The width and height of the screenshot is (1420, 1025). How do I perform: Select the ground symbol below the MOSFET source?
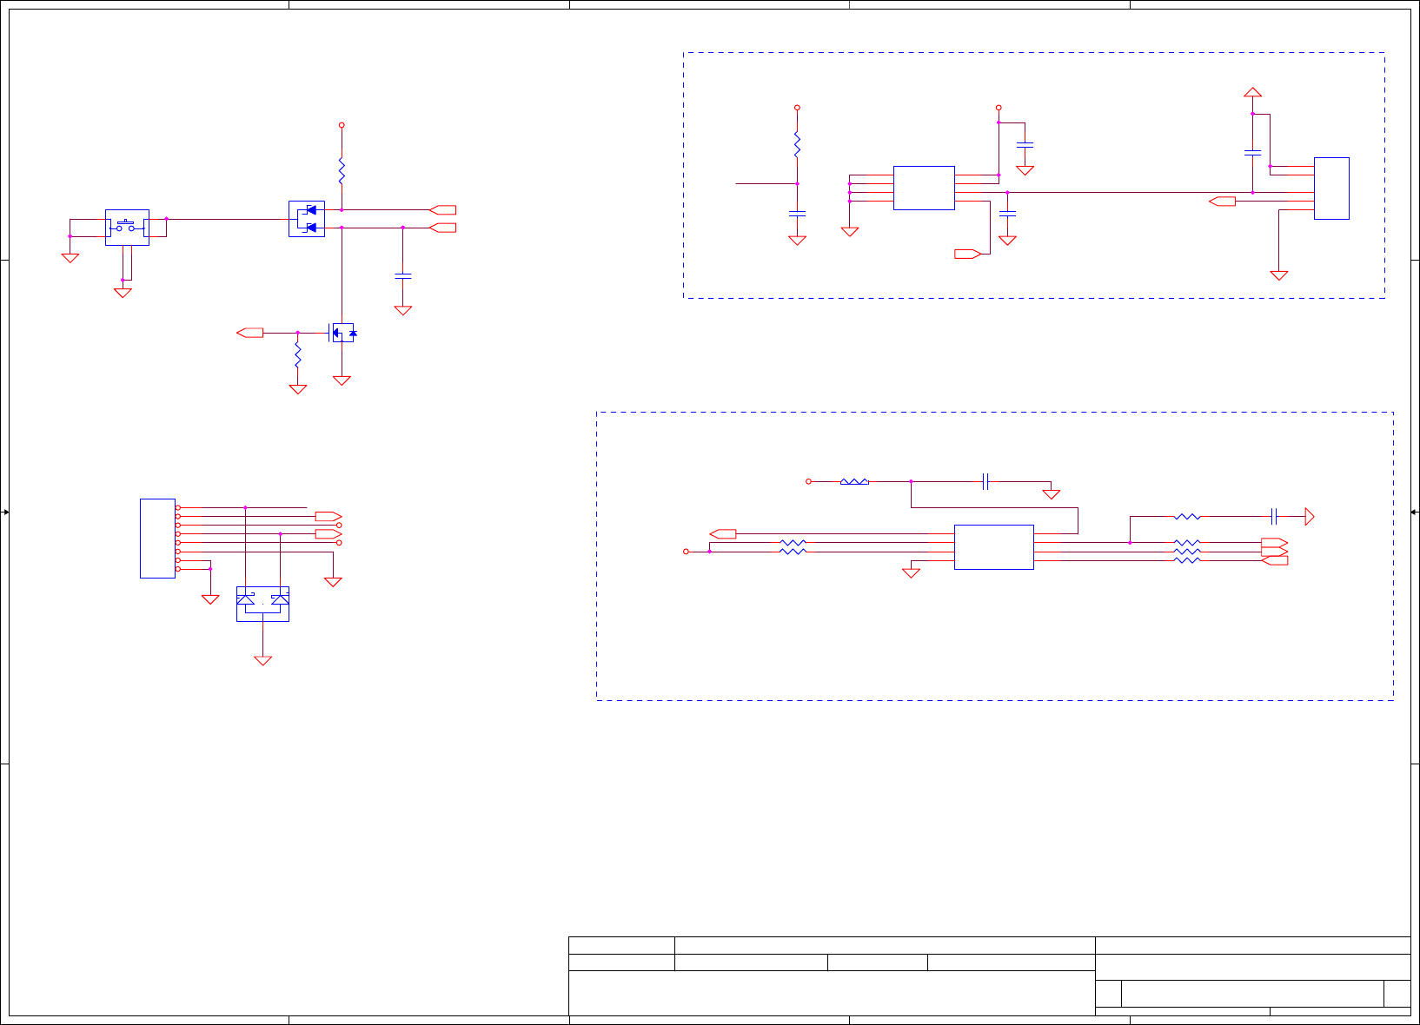click(342, 380)
